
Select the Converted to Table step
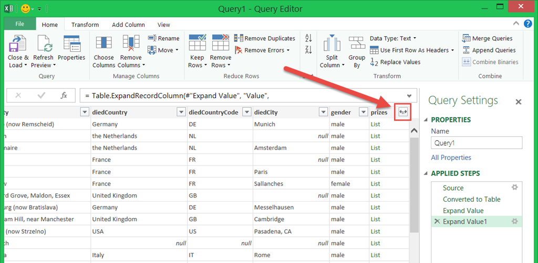(471, 199)
